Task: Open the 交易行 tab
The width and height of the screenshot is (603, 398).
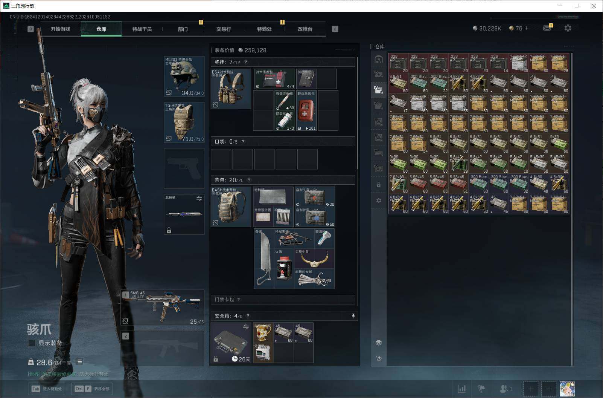Action: [x=224, y=29]
